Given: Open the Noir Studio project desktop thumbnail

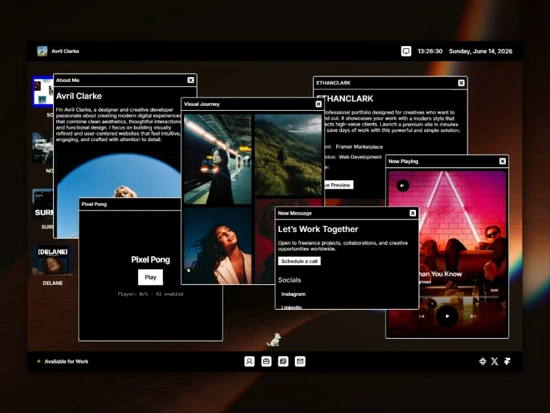Looking at the screenshot, I should 43,147.
